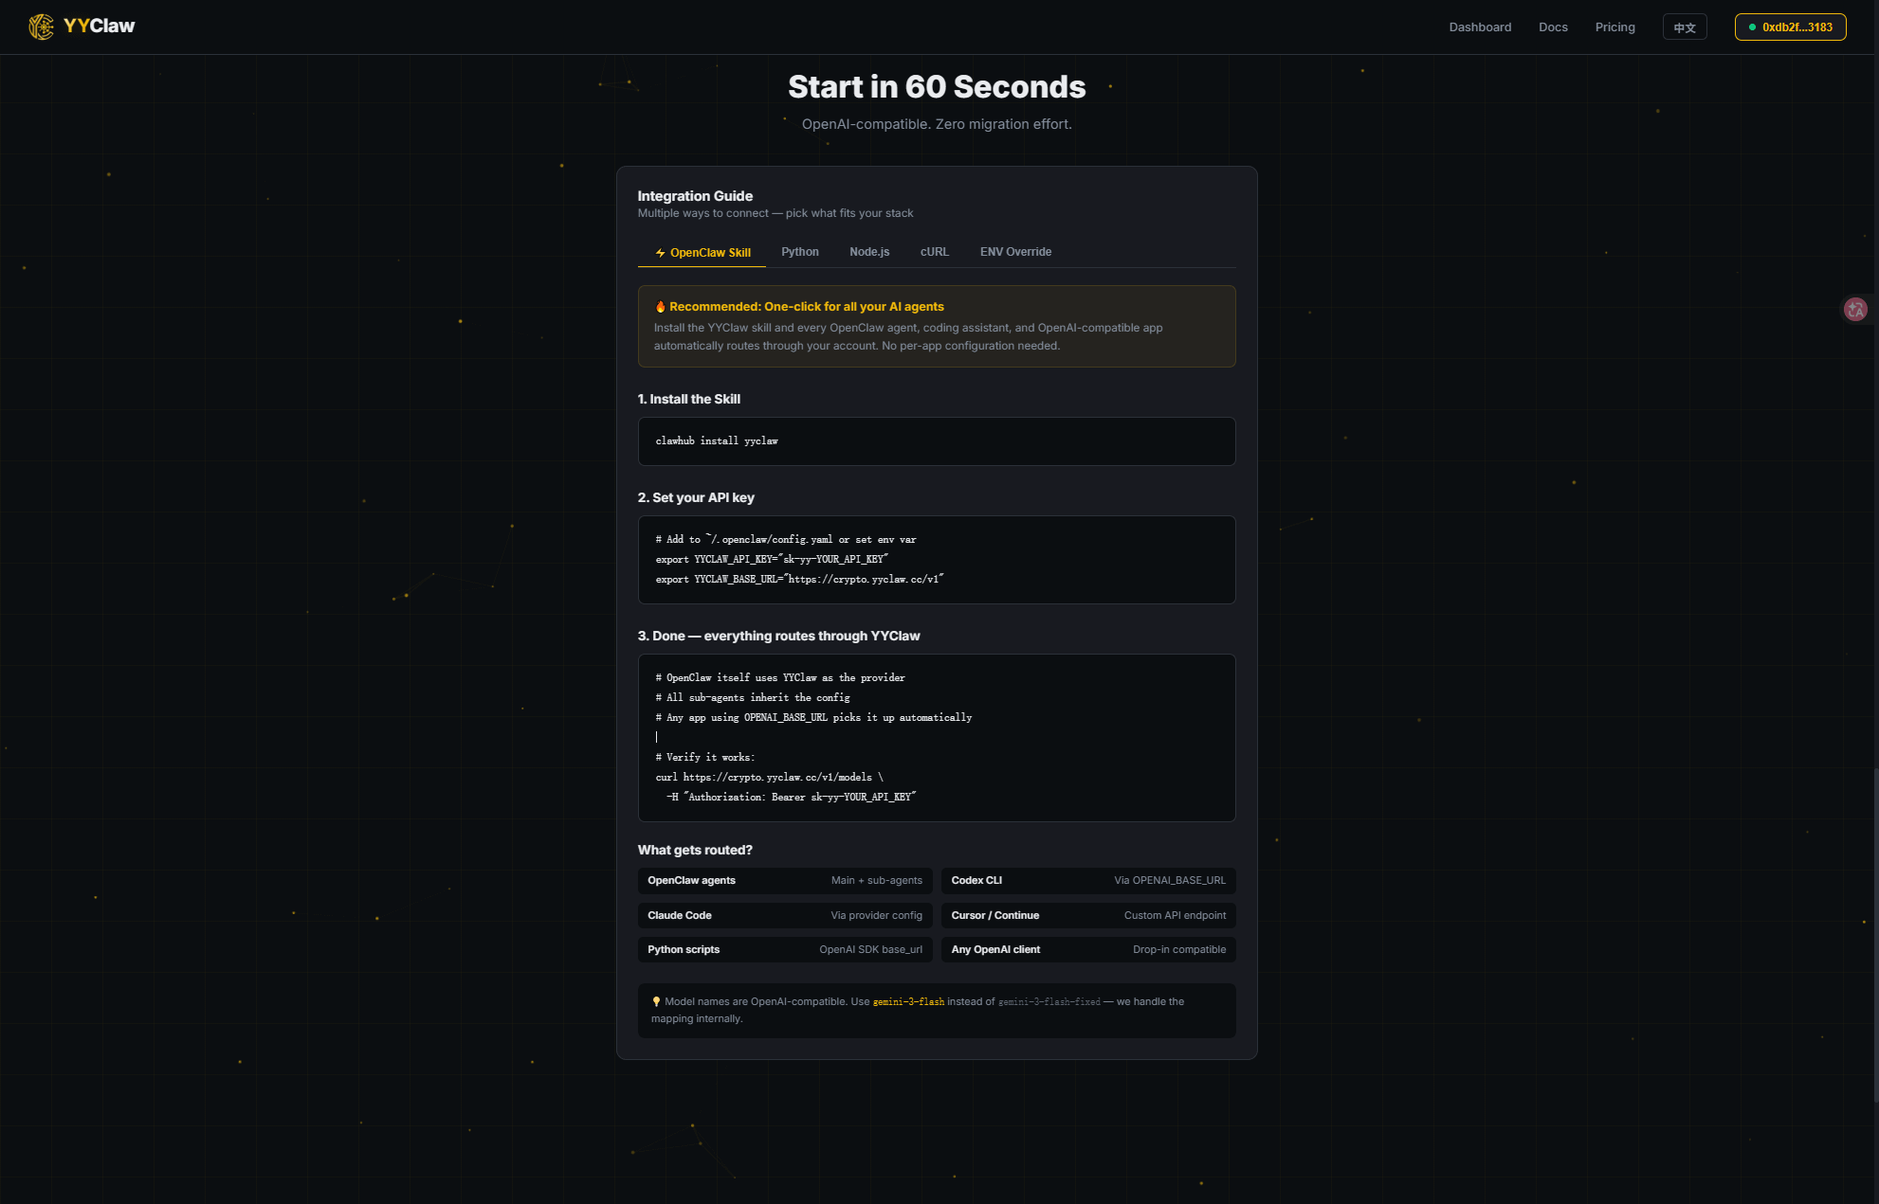Click the clawhub install yyclaw code block
1879x1204 pixels.
[x=936, y=441]
